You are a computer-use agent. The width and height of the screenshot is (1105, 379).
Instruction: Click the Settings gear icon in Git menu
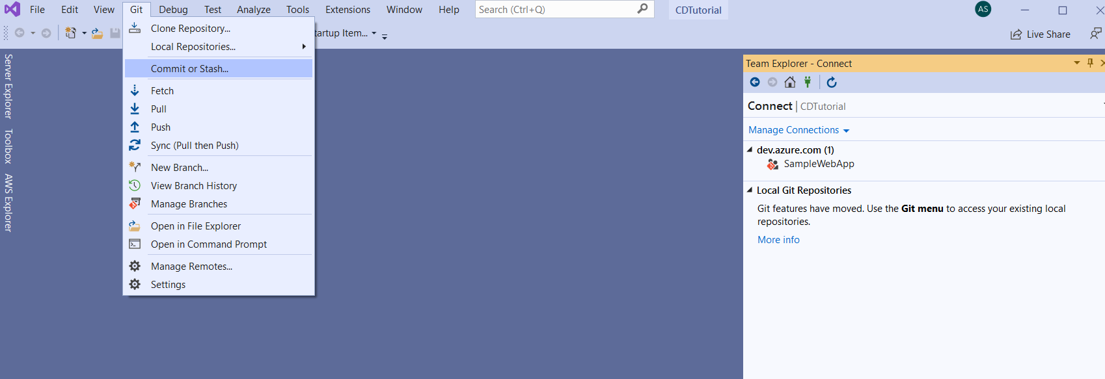(x=135, y=284)
